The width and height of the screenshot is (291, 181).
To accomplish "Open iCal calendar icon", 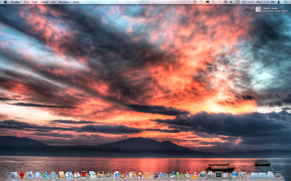I will [77, 174].
